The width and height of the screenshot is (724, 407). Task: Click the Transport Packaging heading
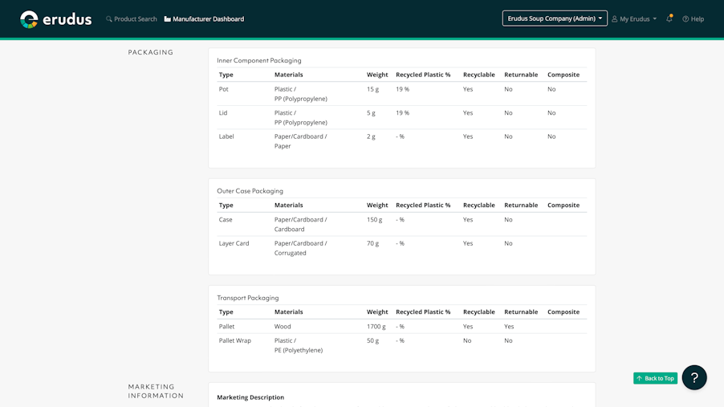tap(248, 298)
